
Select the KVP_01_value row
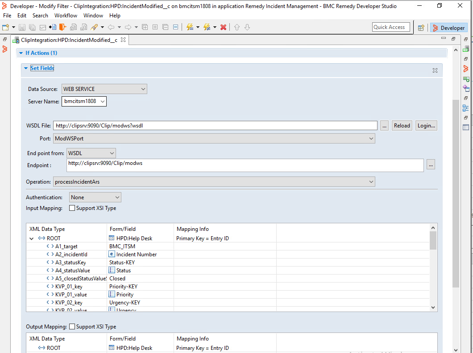228,295
